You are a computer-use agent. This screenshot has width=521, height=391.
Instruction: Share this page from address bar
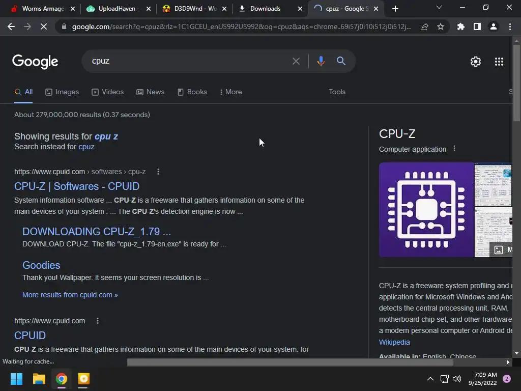coord(424,26)
